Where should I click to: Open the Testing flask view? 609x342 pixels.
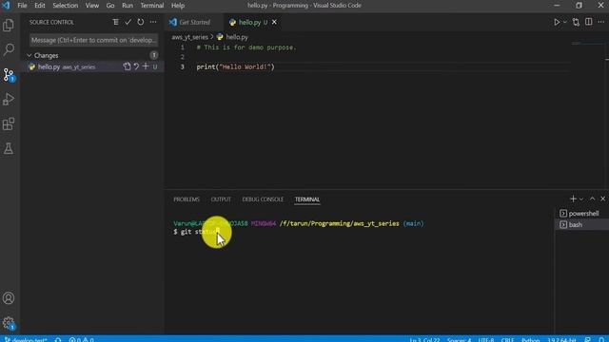9,148
